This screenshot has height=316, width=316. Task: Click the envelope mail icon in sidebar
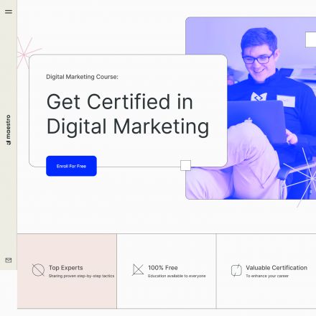click(9, 260)
